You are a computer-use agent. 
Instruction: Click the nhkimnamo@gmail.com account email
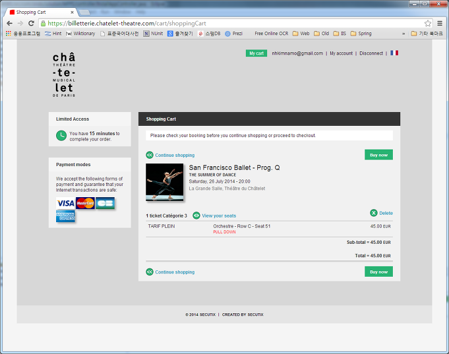click(297, 53)
